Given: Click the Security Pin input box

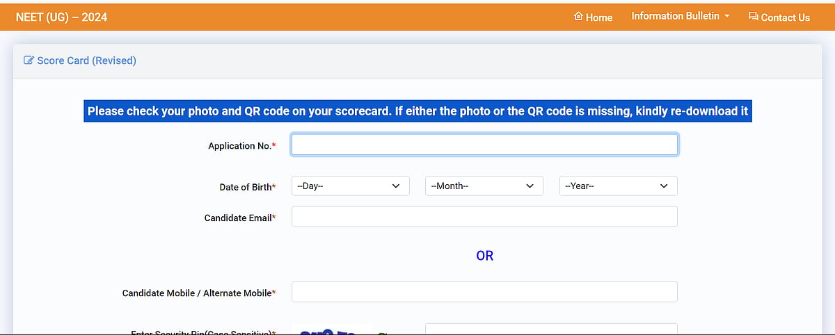Looking at the screenshot, I should (x=550, y=329).
